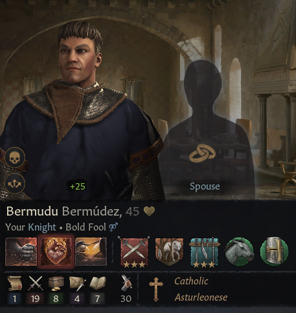Click the skull kill-list icon
The width and height of the screenshot is (296, 313).
coord(15,157)
